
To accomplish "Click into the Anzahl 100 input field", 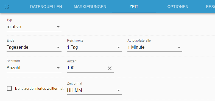I will coord(87,68).
